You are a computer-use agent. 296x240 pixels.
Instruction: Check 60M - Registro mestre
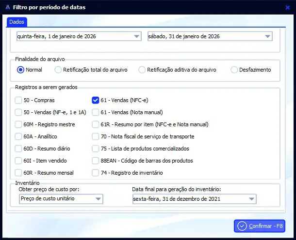pos(18,124)
